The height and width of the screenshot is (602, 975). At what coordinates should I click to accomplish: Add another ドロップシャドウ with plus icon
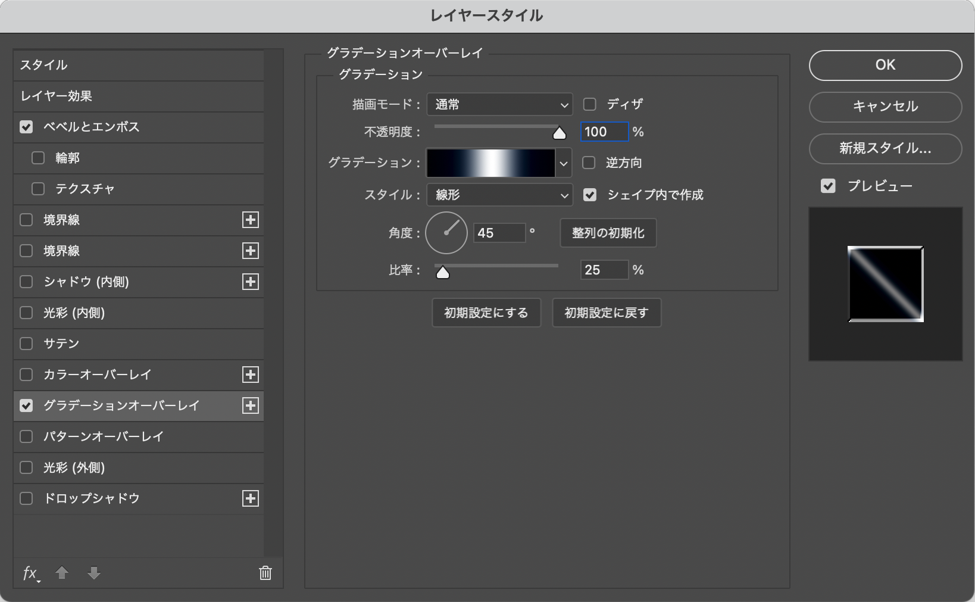pyautogui.click(x=251, y=498)
